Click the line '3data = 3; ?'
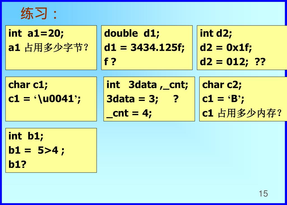Screen dimensions: 287x205 click(143, 99)
